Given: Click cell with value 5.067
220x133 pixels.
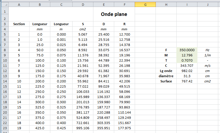Looking at the screenshot, I should click(83, 34).
